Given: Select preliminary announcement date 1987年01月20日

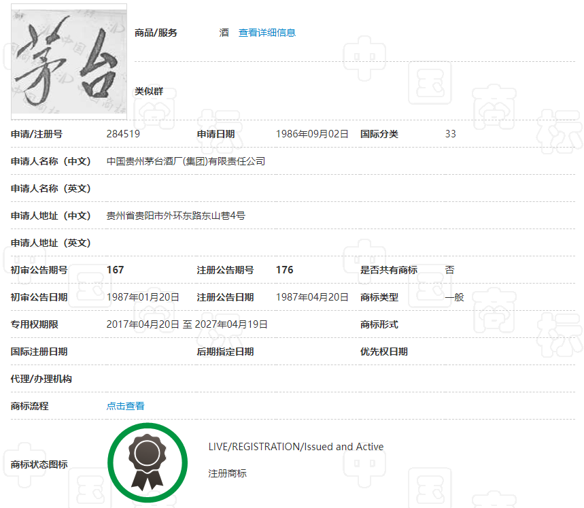Looking at the screenshot, I should pos(143,297).
